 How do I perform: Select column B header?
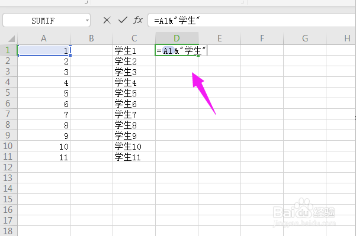(91, 38)
